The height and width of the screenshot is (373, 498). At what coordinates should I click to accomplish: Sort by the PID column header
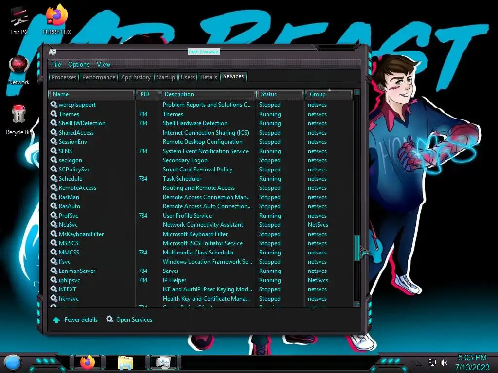pyautogui.click(x=147, y=94)
